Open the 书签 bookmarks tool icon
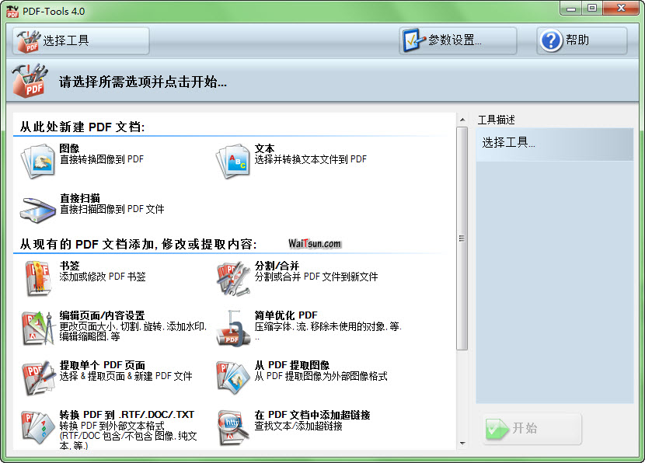This screenshot has width=645, height=463. click(x=37, y=277)
